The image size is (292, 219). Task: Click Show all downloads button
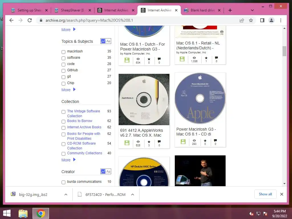(x=265, y=194)
